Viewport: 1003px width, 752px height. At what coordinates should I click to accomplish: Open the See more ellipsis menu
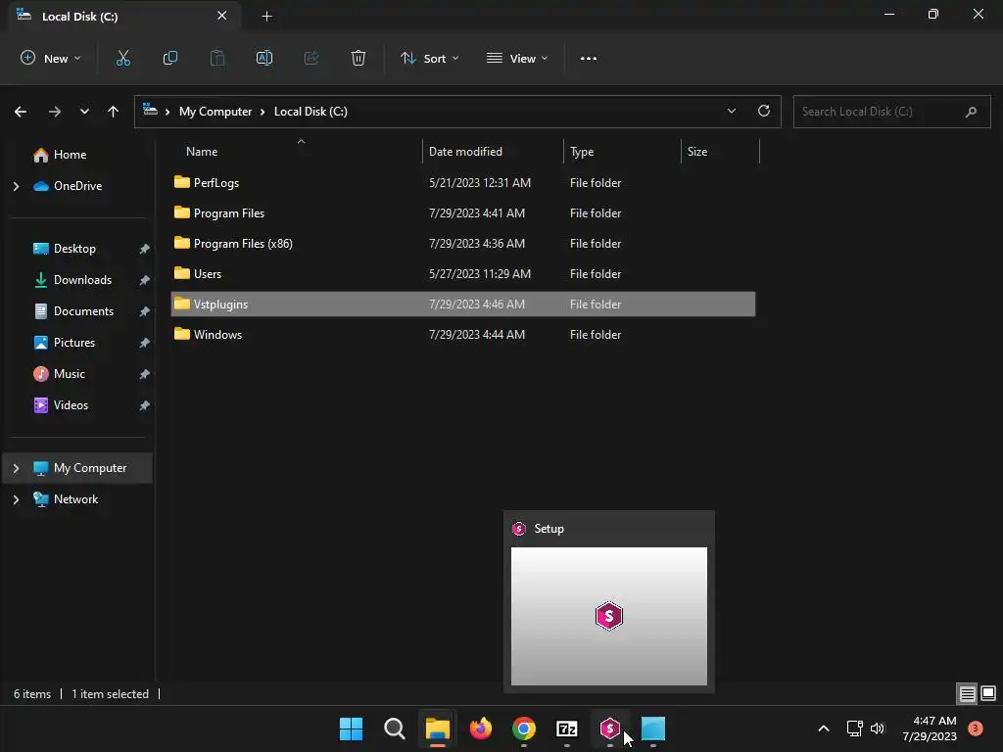tap(589, 58)
